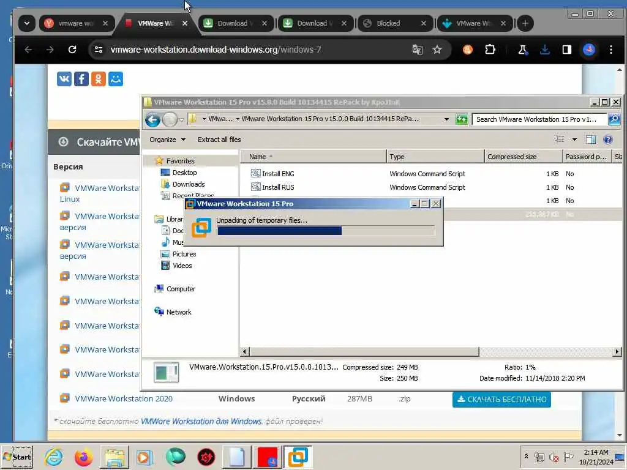Image resolution: width=627 pixels, height=470 pixels.
Task: Open the Chrome extensions puzzle icon
Action: [x=490, y=50]
